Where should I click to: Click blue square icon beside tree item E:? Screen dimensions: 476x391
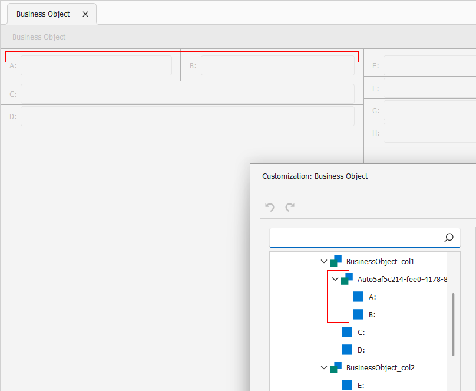point(347,385)
